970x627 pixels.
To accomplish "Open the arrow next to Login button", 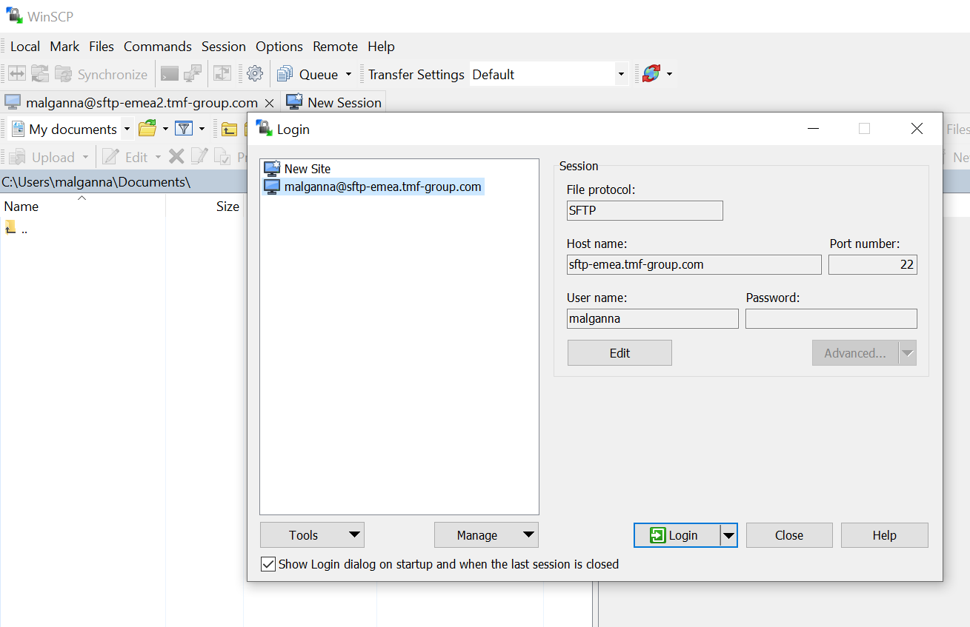I will coord(728,535).
